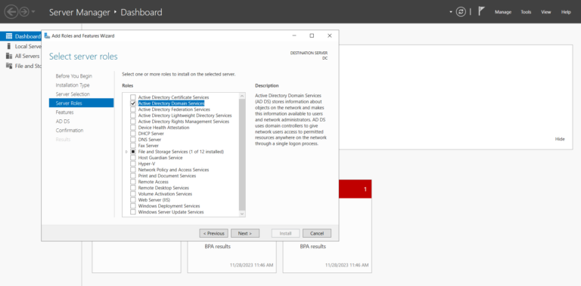
Task: Go to the AD DS step
Action: 63,121
